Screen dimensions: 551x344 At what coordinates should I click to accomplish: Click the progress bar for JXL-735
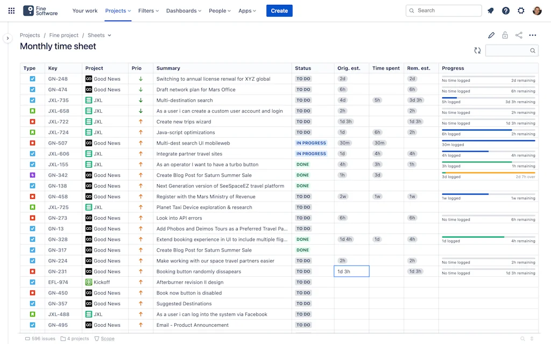[488, 98]
